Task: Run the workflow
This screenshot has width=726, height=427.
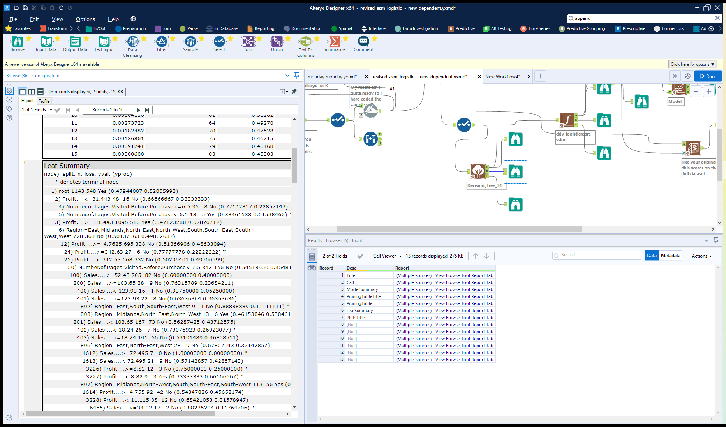Action: (x=707, y=76)
